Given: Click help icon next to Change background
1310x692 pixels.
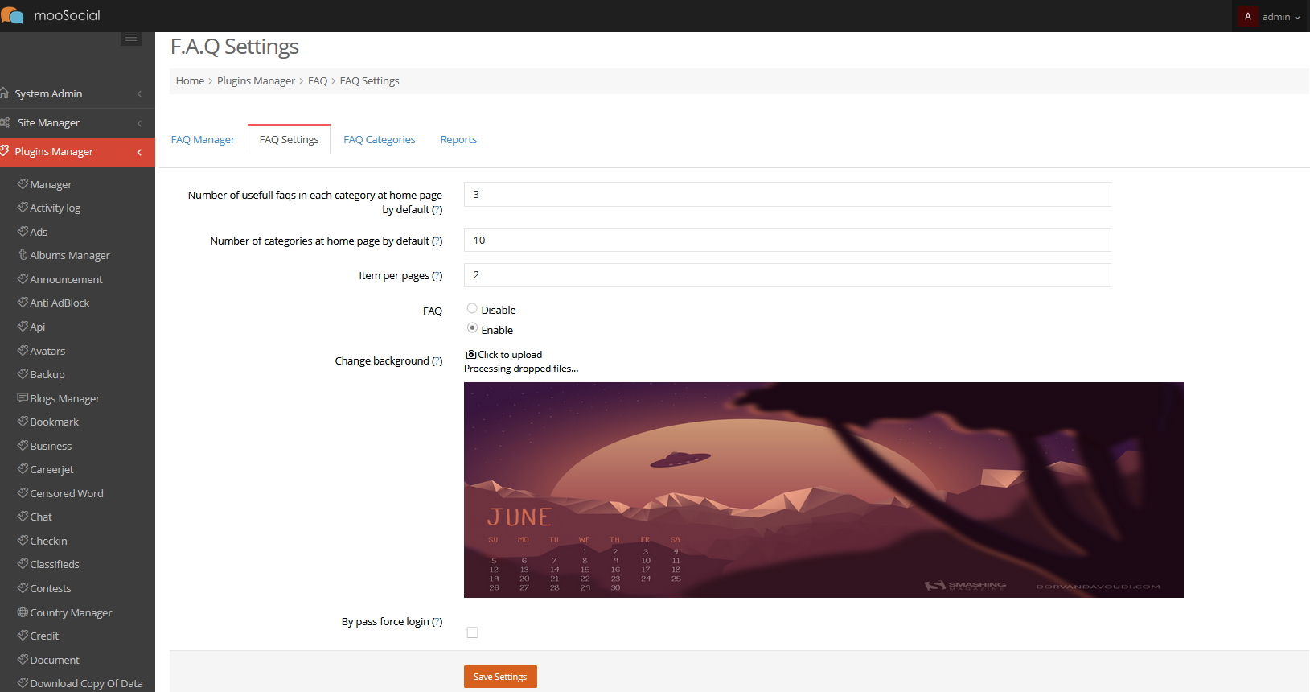Looking at the screenshot, I should 437,361.
